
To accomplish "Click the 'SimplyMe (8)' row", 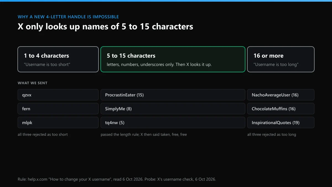I will [173, 109].
